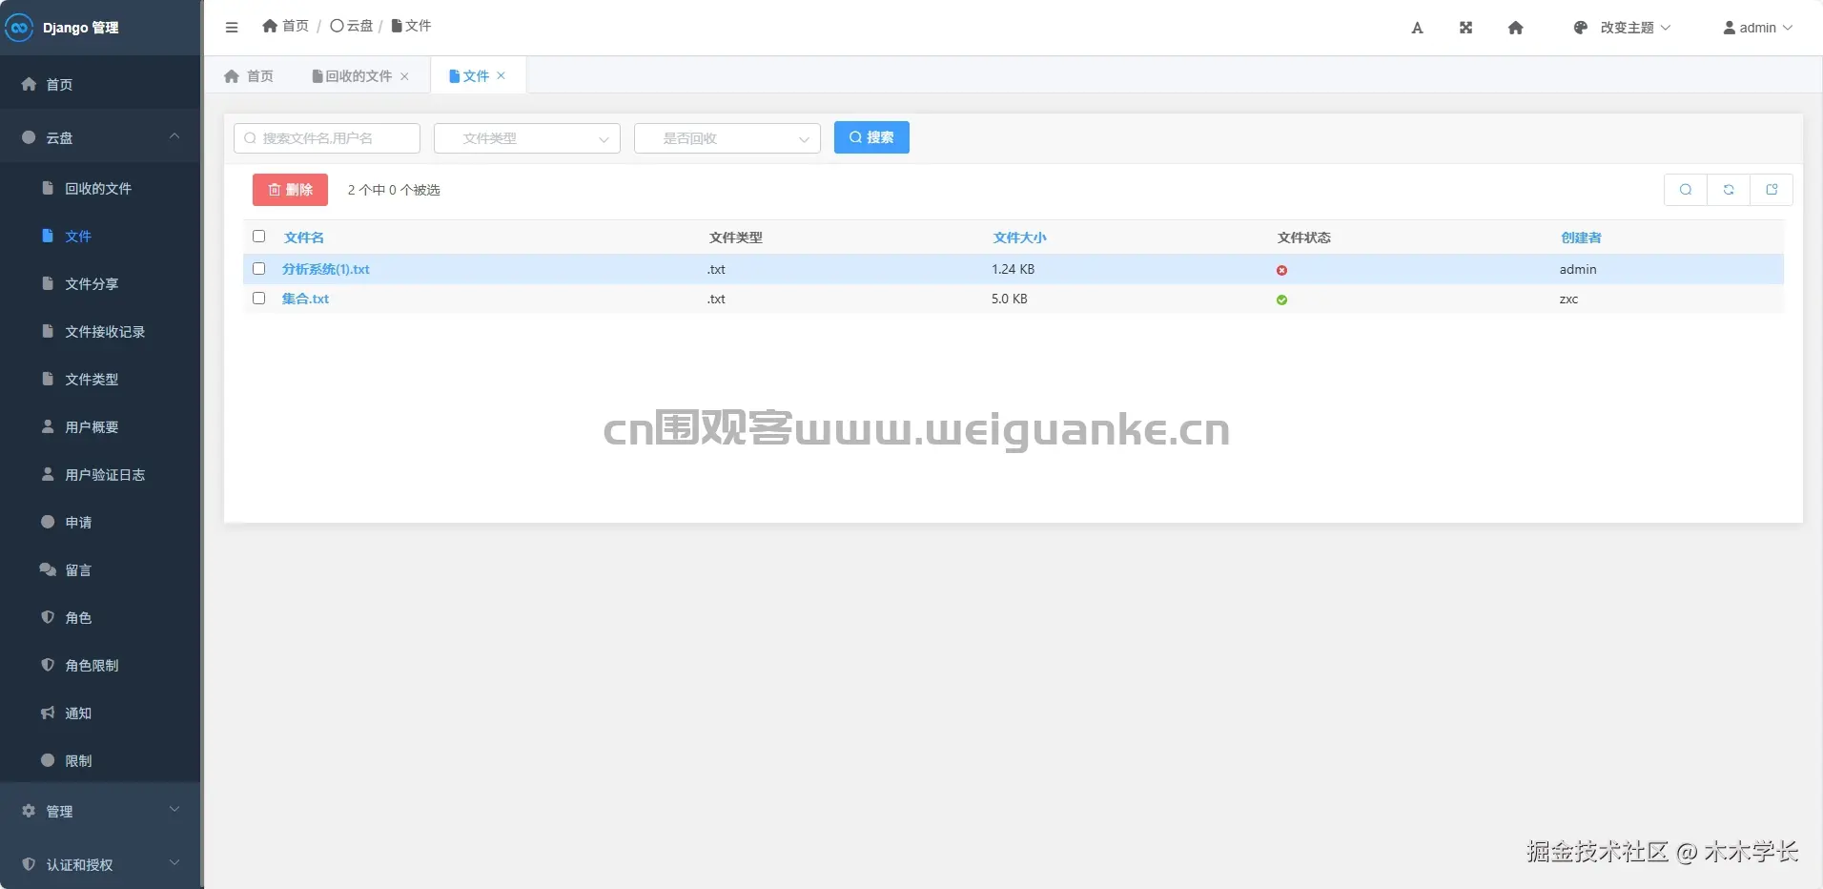Focus the 搜索文件名,用户名 search field

pos(327,138)
